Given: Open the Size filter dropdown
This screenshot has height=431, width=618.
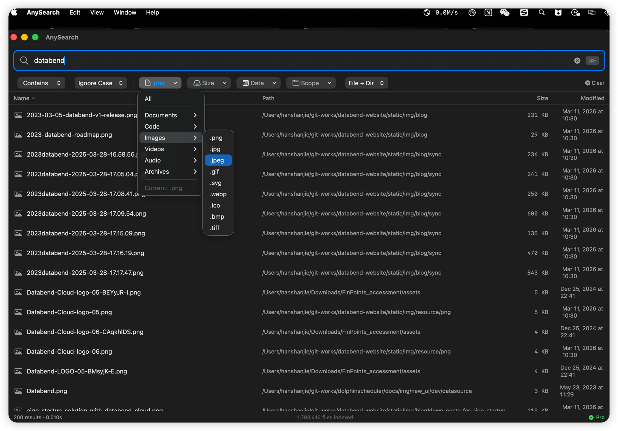Looking at the screenshot, I should [209, 83].
